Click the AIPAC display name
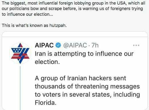Viewport: 149px width, 110px height. 44,45
